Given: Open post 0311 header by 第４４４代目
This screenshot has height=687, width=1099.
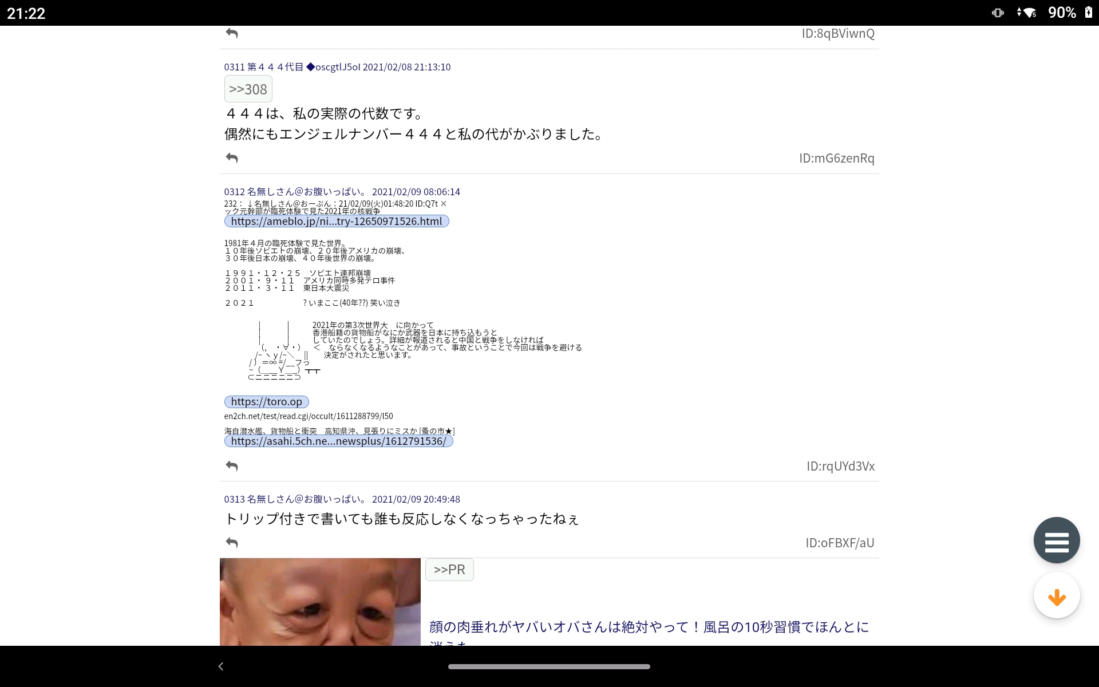Looking at the screenshot, I should pyautogui.click(x=337, y=67).
